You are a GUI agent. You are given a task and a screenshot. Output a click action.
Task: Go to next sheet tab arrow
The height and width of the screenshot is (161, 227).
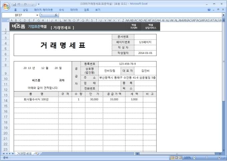pos(10,154)
